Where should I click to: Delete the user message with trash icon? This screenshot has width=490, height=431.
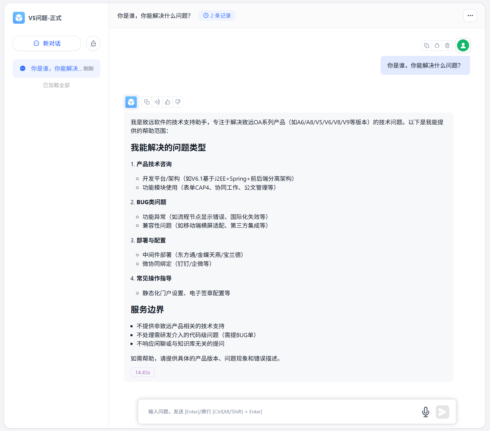(447, 46)
